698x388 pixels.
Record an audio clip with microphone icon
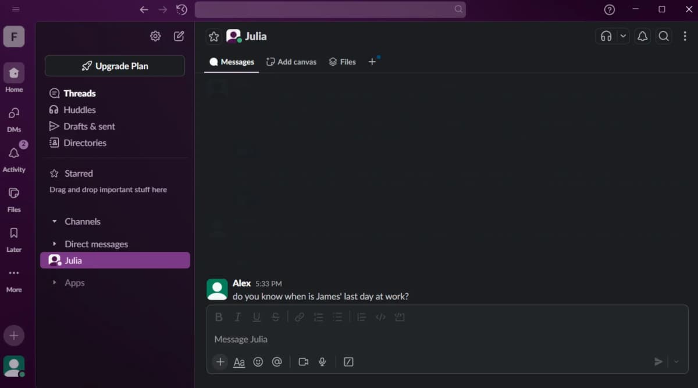[x=322, y=362]
